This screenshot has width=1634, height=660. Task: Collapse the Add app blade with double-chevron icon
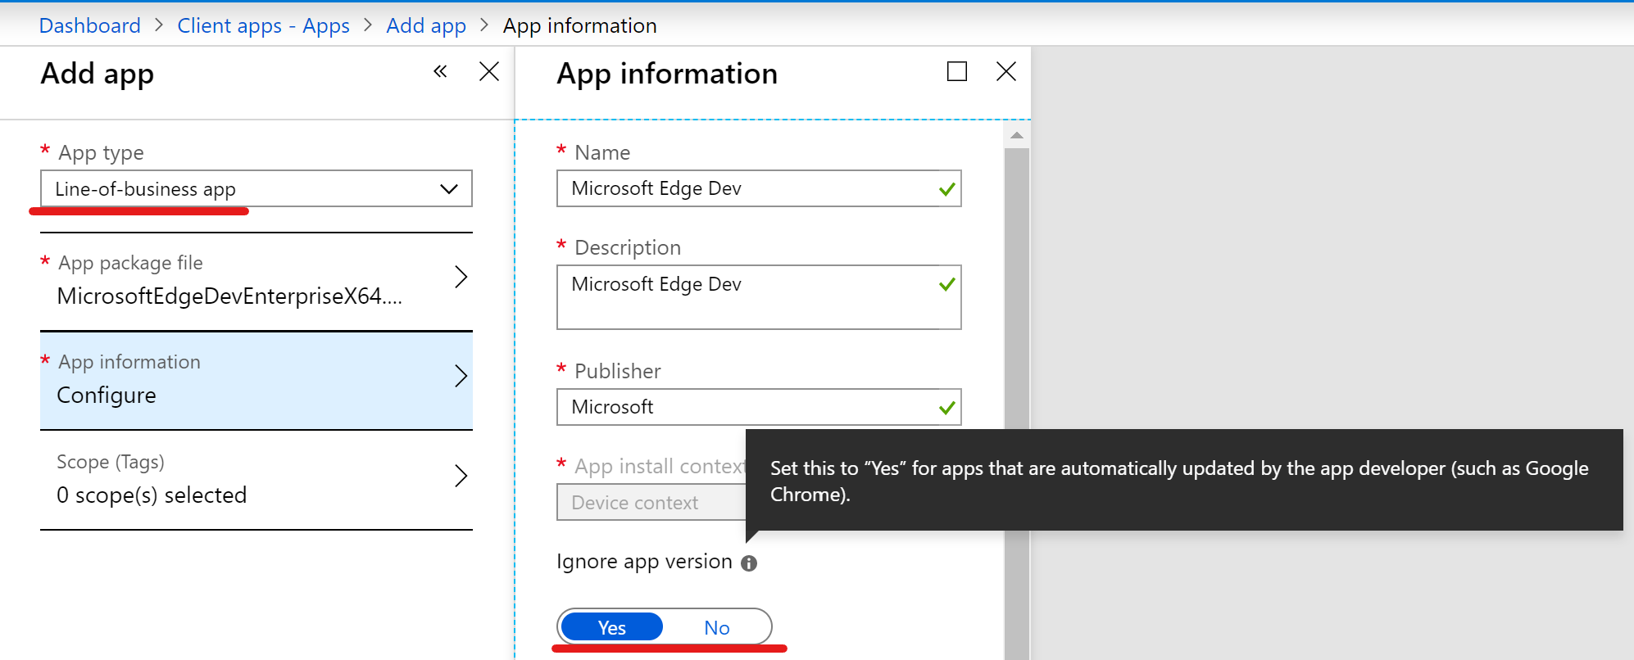pos(440,71)
